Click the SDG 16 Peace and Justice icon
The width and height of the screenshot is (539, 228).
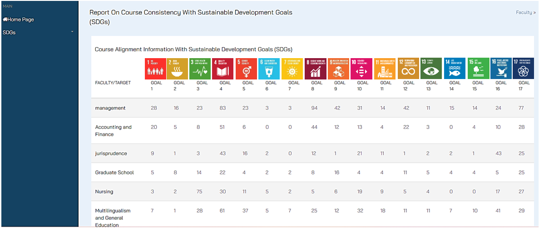(501, 69)
